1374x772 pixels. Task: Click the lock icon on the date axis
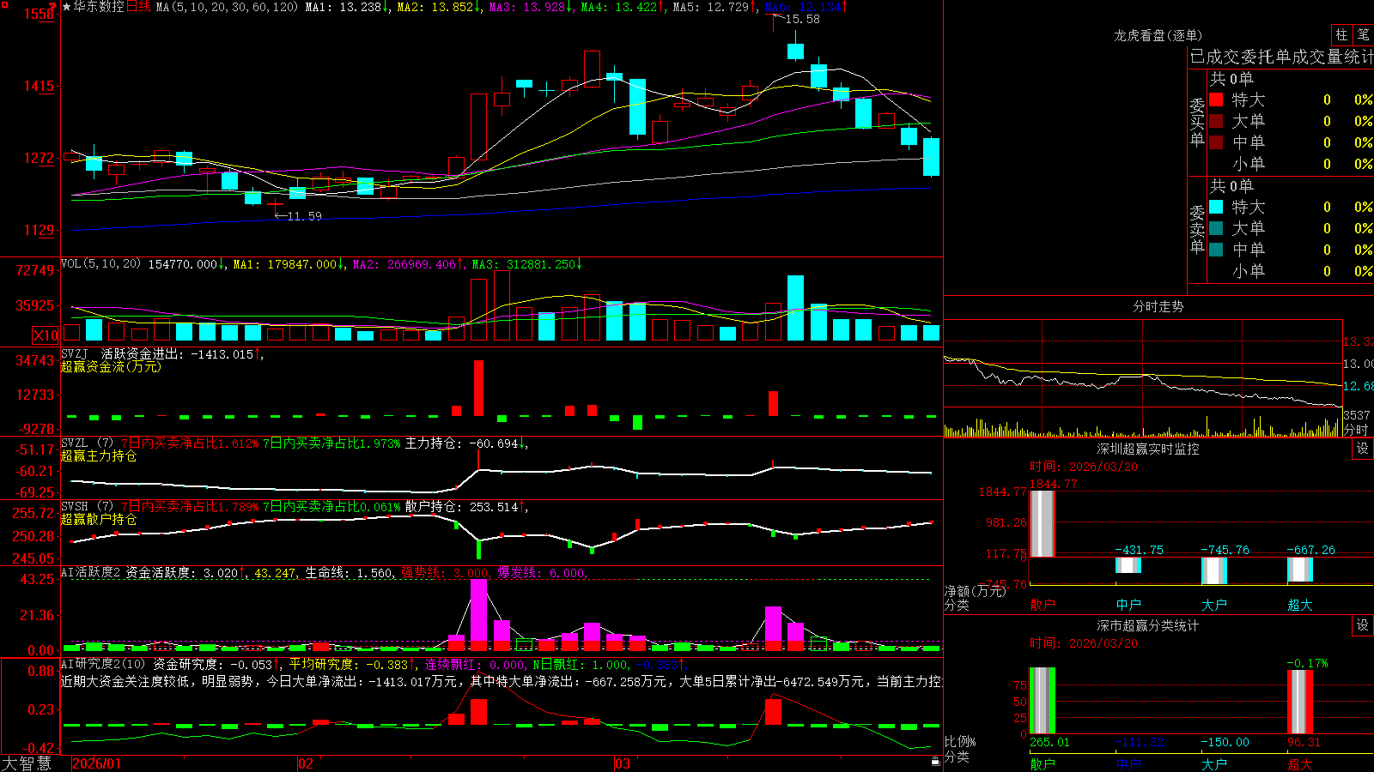coord(935,762)
